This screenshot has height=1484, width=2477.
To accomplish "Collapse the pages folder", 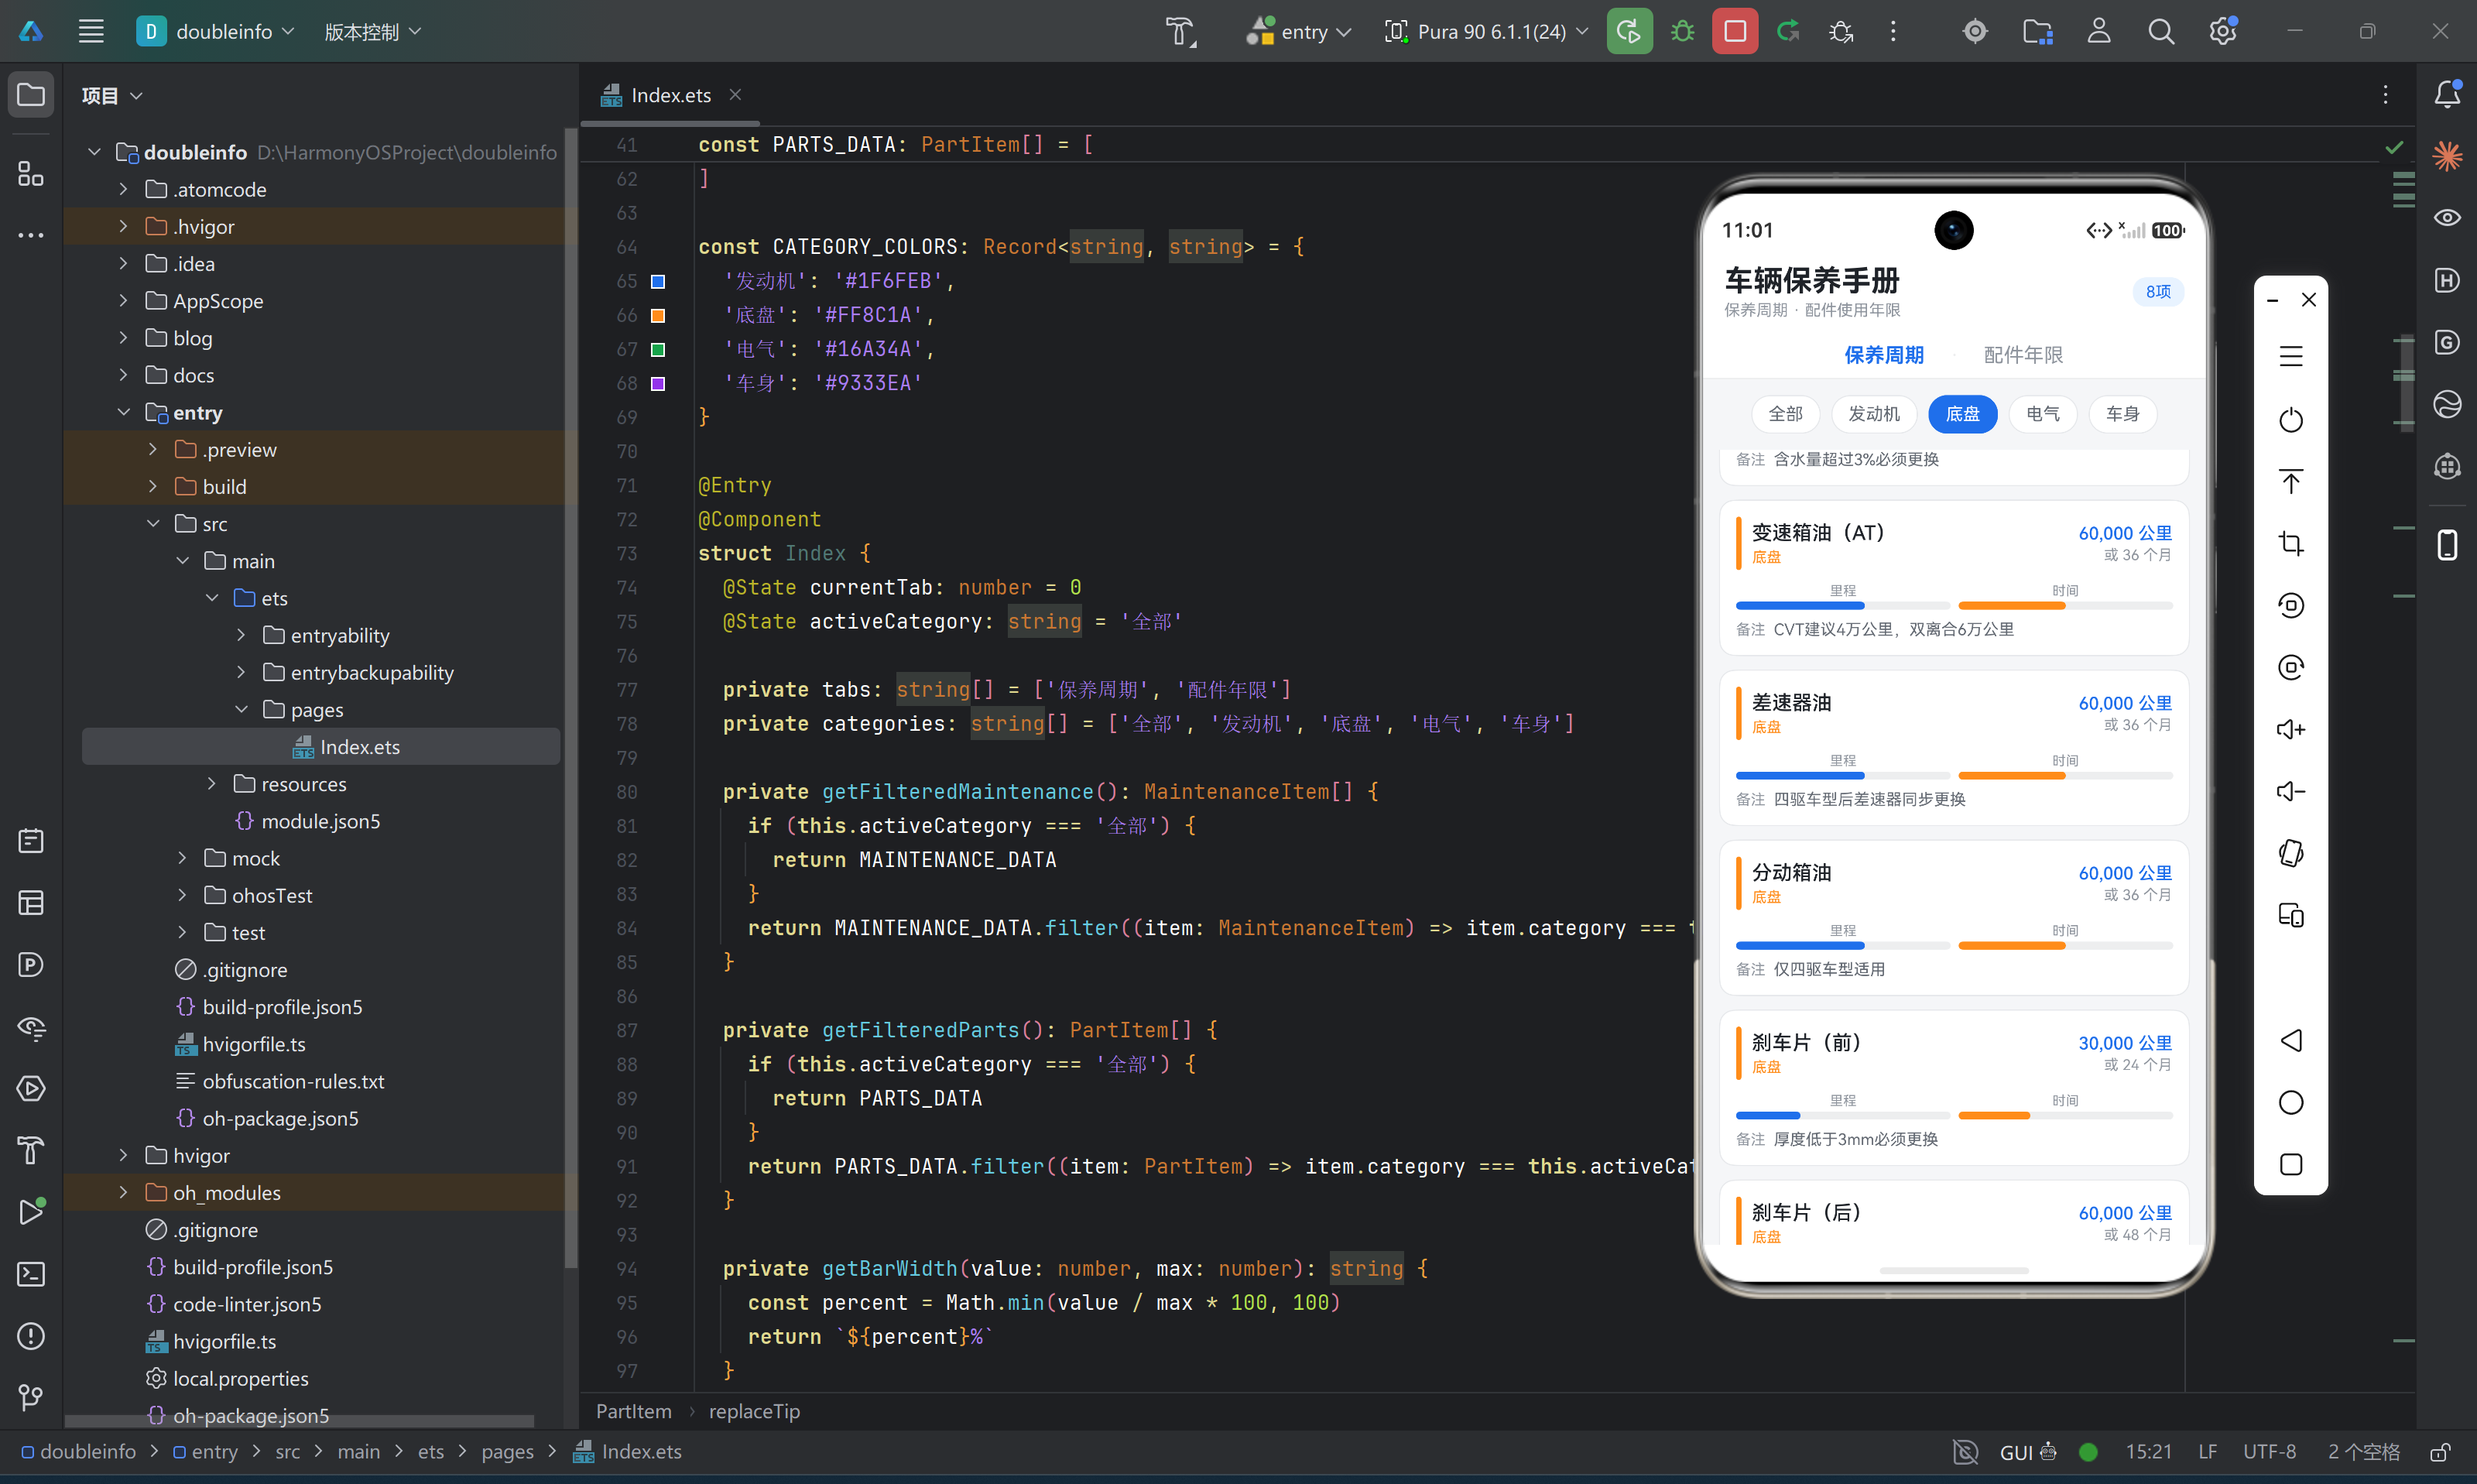I will coord(241,709).
